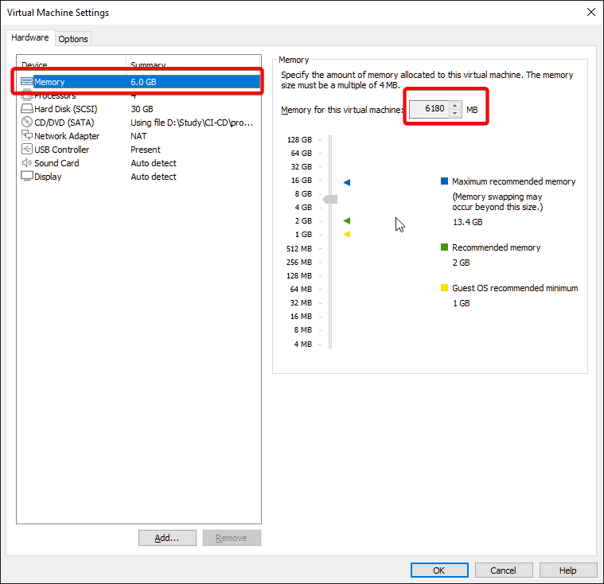Increase memory with the up stepper arrow
Screen dimensions: 604x584
(454, 105)
